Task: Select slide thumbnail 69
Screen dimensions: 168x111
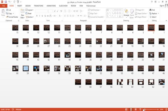Action: pyautogui.click(x=78, y=82)
